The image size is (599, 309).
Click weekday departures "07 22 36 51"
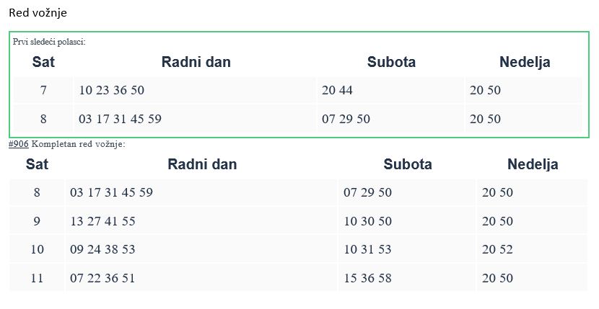(102, 278)
